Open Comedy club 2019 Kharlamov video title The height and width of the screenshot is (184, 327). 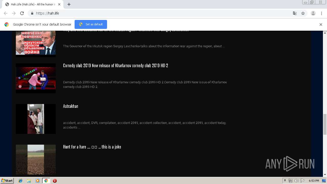pyautogui.click(x=115, y=65)
